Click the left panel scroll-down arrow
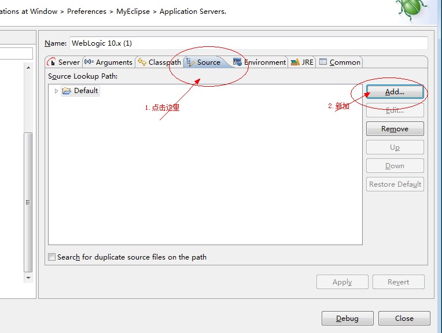The width and height of the screenshot is (442, 333). click(28, 277)
